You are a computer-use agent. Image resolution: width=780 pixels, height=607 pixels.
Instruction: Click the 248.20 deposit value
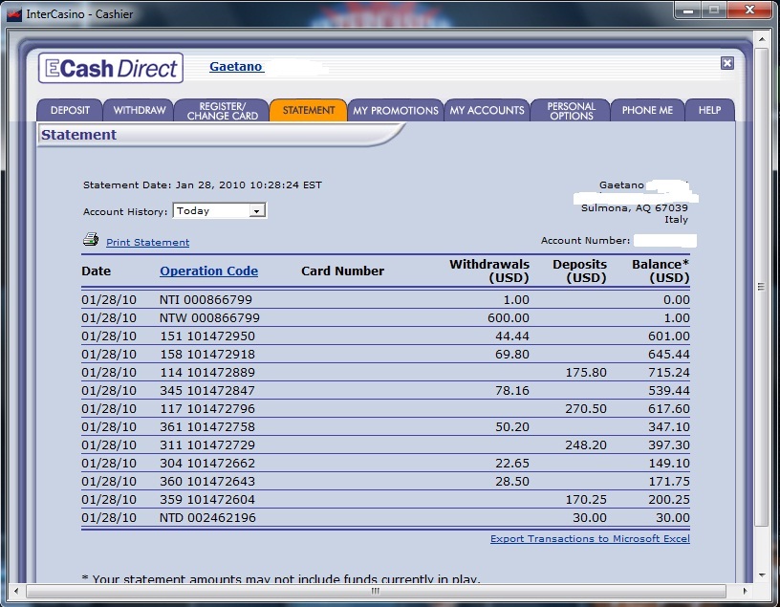click(x=586, y=444)
